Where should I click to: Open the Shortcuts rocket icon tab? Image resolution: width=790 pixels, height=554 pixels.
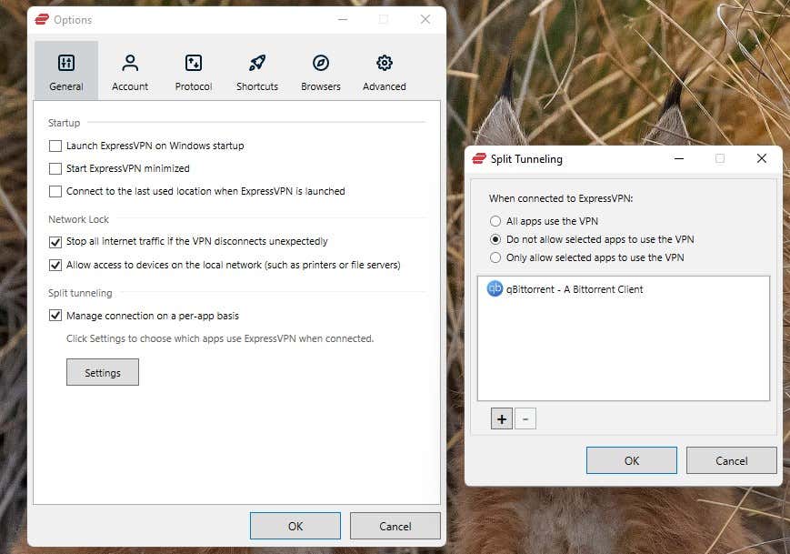coord(257,63)
